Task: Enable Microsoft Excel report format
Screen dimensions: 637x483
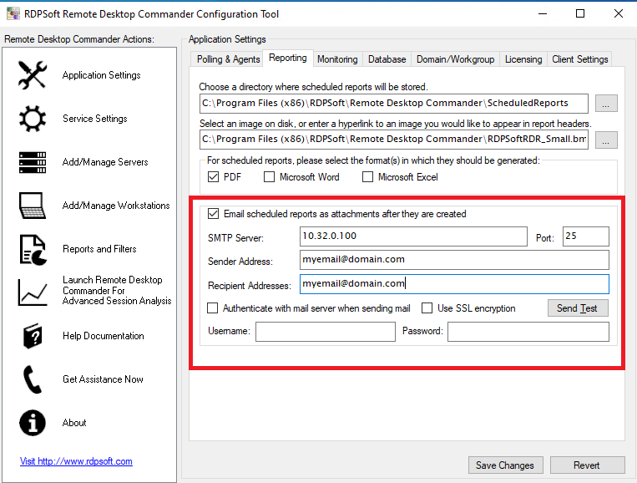Action: (x=367, y=177)
